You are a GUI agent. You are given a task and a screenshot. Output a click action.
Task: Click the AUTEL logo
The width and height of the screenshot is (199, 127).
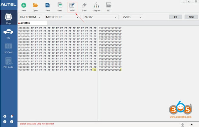(8, 5)
